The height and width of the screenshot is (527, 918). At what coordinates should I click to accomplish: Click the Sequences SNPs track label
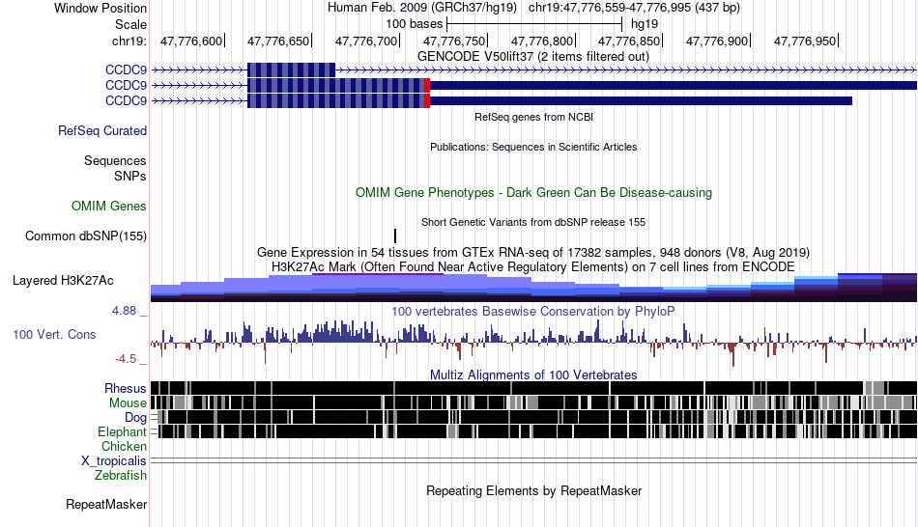(x=115, y=169)
